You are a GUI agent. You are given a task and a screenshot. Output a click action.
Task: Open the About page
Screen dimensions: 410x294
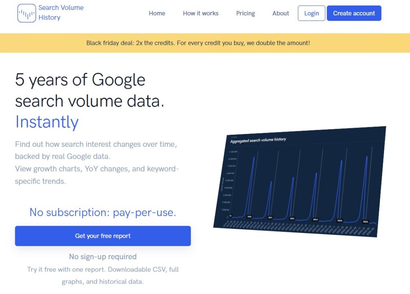pos(281,13)
